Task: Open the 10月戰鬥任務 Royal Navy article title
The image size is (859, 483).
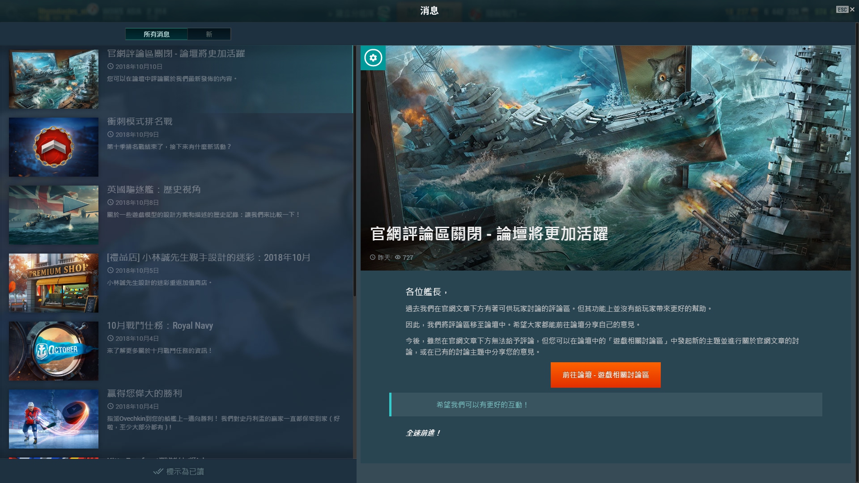Action: pos(160,325)
